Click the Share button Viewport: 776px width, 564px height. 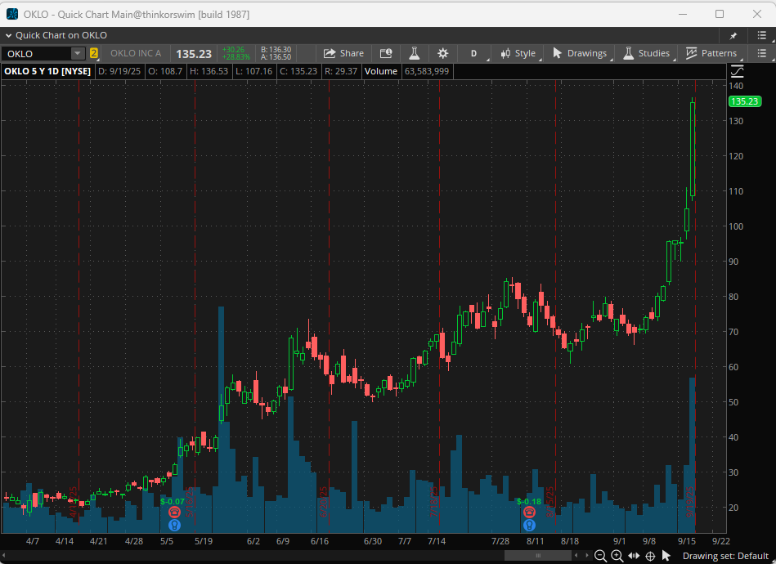[x=343, y=53]
